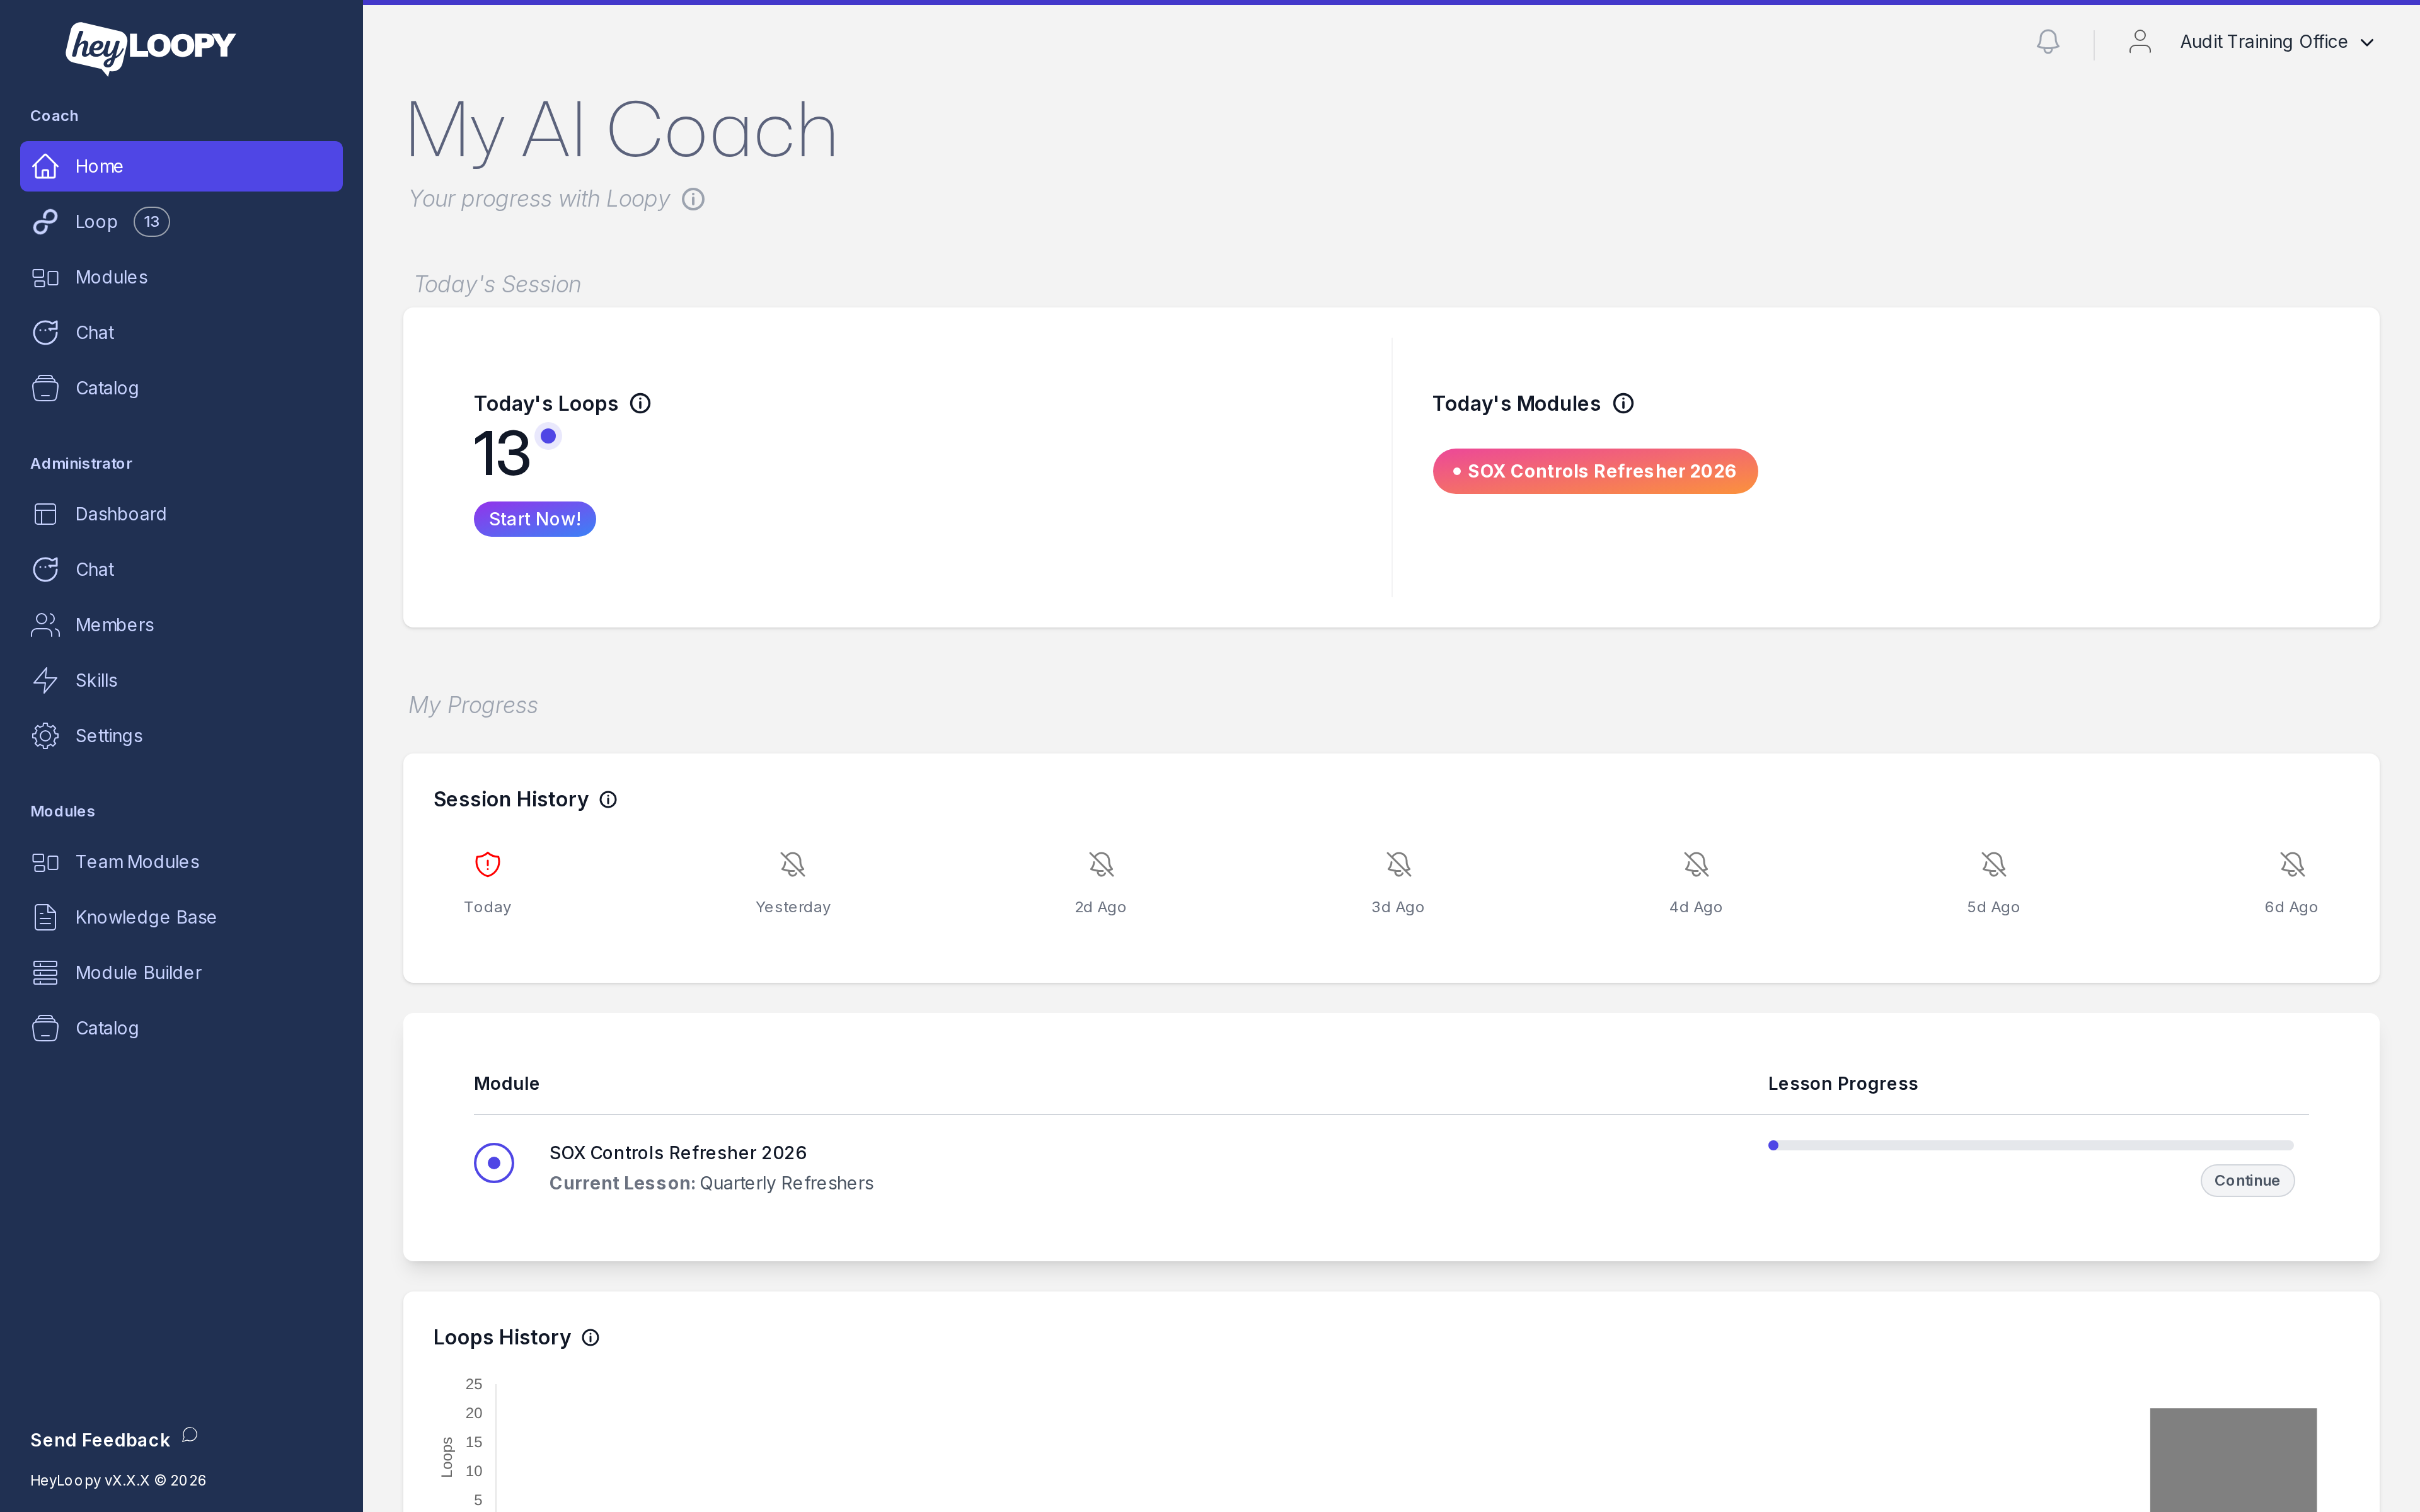Open Administrator Settings
2420x1512 pixels.
181,736
